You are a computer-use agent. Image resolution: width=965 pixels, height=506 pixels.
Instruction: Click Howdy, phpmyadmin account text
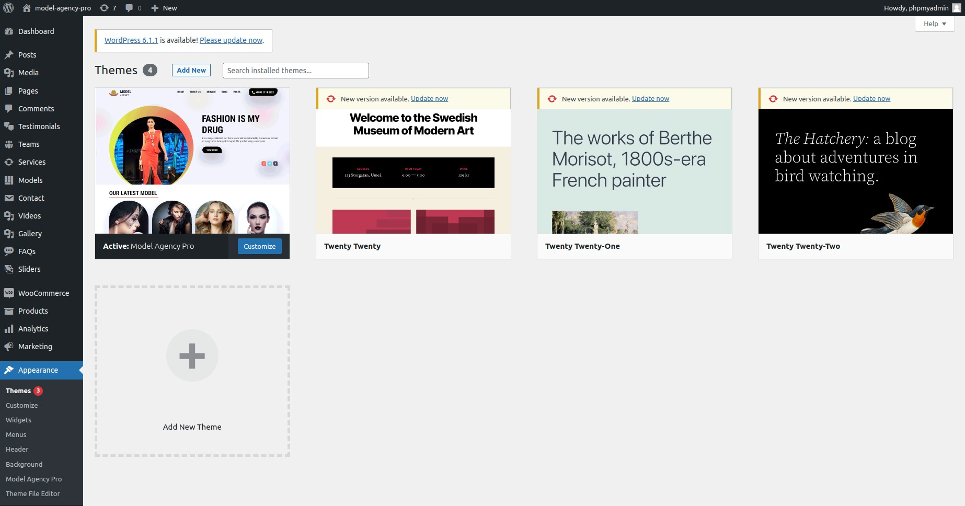point(916,8)
